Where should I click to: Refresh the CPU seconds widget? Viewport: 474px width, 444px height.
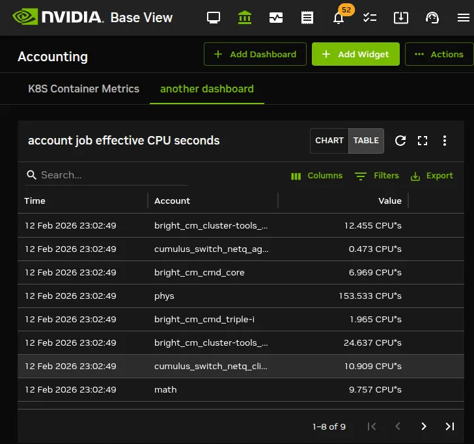(400, 141)
